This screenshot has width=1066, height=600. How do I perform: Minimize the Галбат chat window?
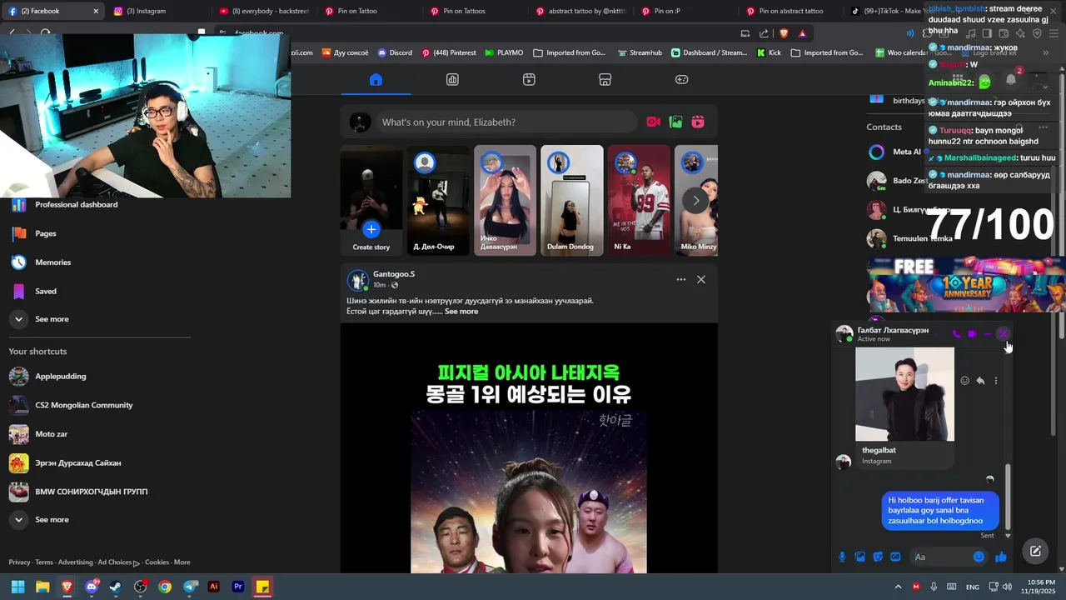pos(988,334)
